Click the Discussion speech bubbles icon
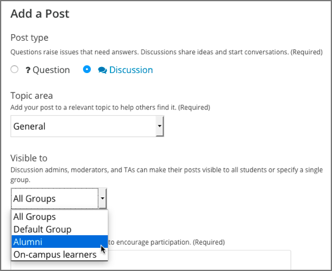332x271 pixels. click(103, 70)
